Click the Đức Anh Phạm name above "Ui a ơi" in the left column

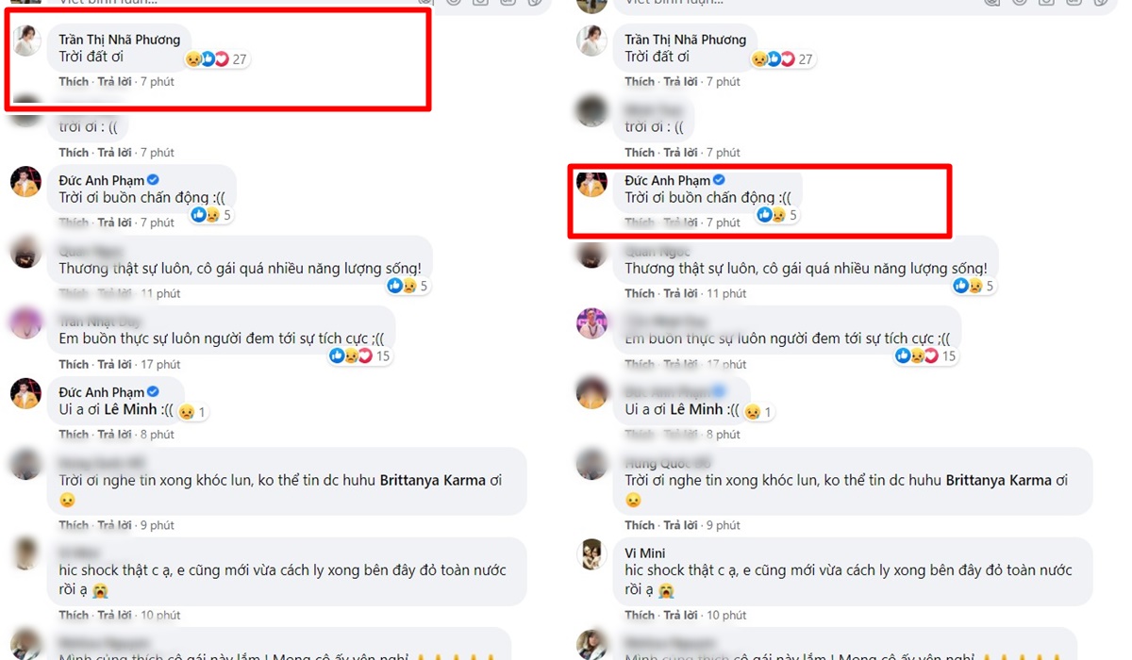pyautogui.click(x=102, y=392)
